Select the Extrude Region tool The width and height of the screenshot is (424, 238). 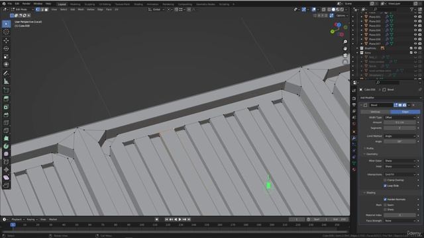[x=6, y=99]
